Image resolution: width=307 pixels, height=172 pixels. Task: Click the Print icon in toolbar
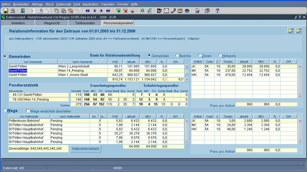[13, 11]
